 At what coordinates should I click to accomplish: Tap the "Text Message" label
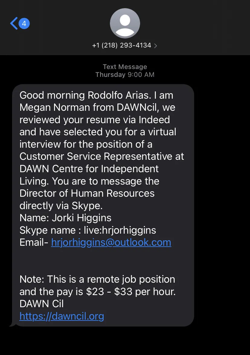click(125, 67)
